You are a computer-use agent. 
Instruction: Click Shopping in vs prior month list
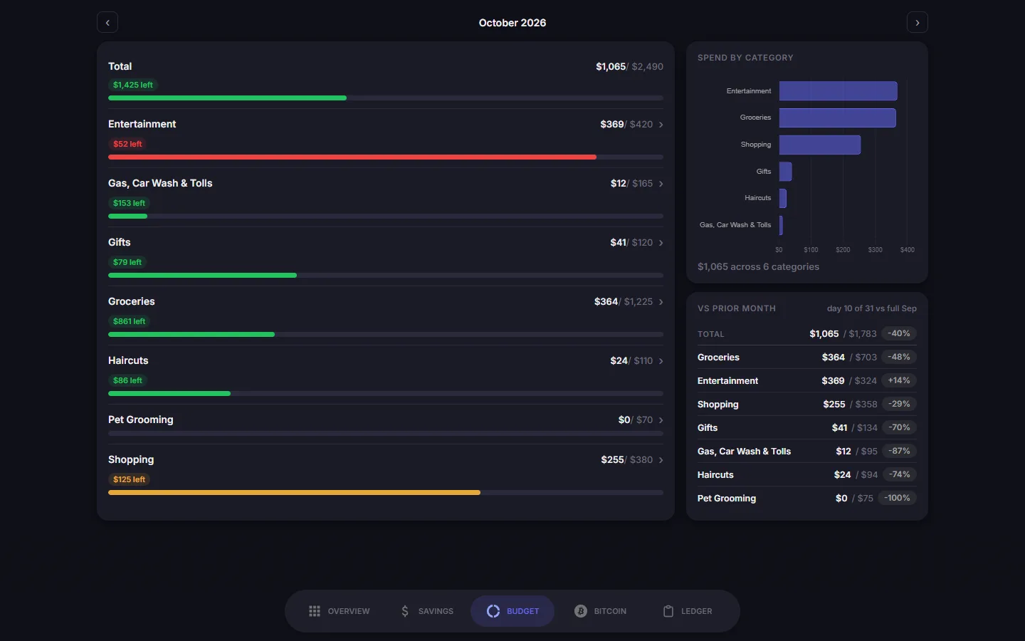718,405
